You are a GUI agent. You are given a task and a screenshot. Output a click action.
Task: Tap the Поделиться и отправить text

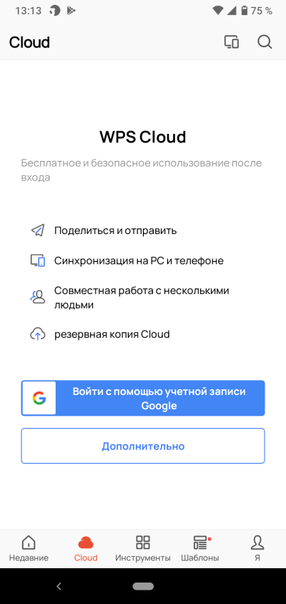point(116,230)
